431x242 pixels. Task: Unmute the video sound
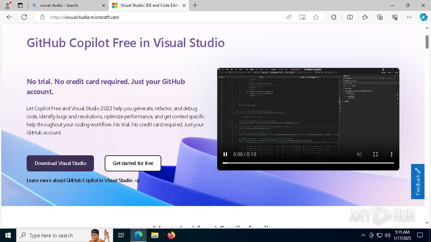(x=359, y=154)
